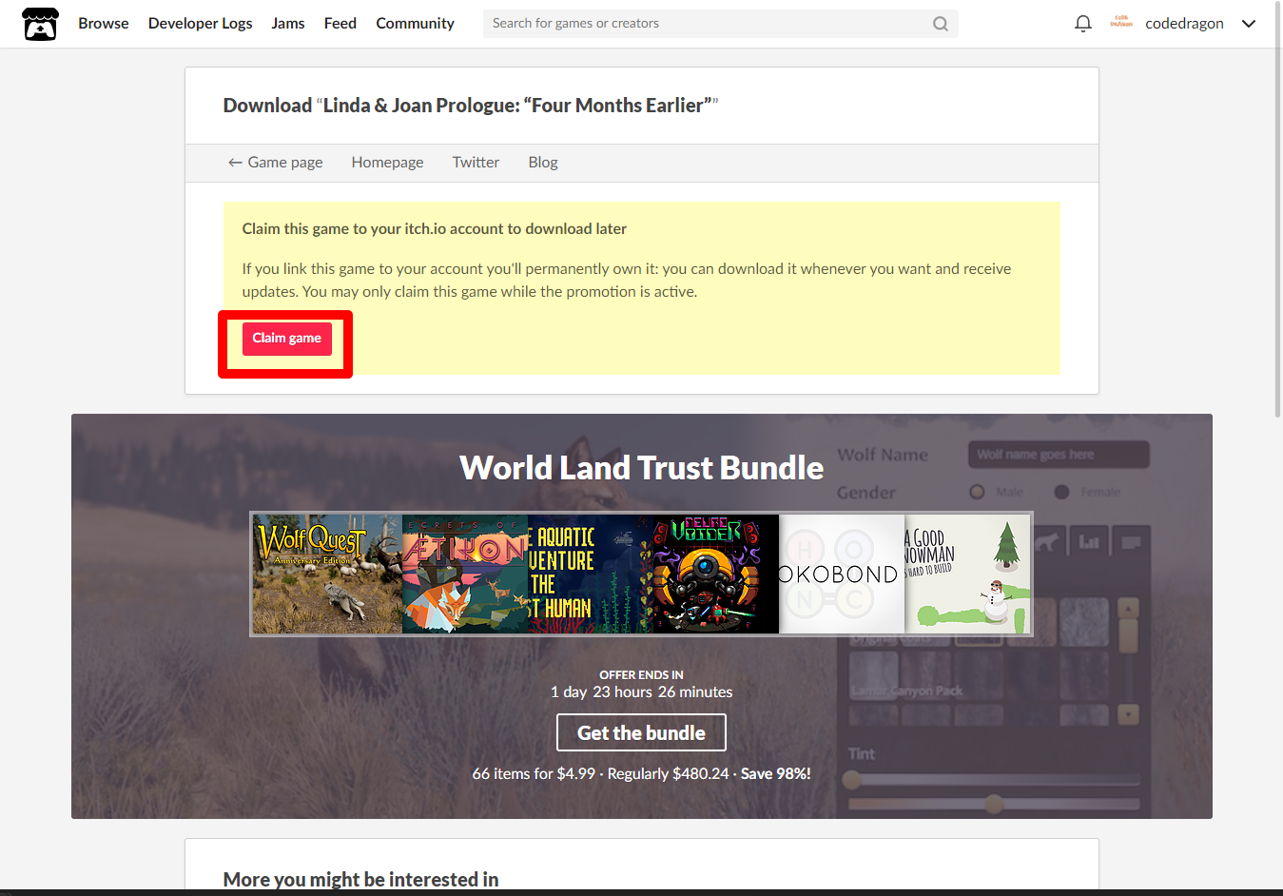Viewport: 1283px width, 896px height.
Task: Select the Pulse Voider game thumbnail
Action: pos(716,575)
